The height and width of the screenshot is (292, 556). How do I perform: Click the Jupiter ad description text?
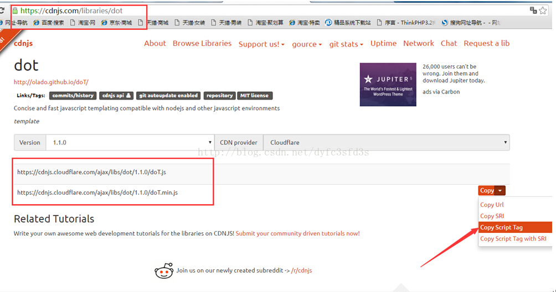pos(454,73)
